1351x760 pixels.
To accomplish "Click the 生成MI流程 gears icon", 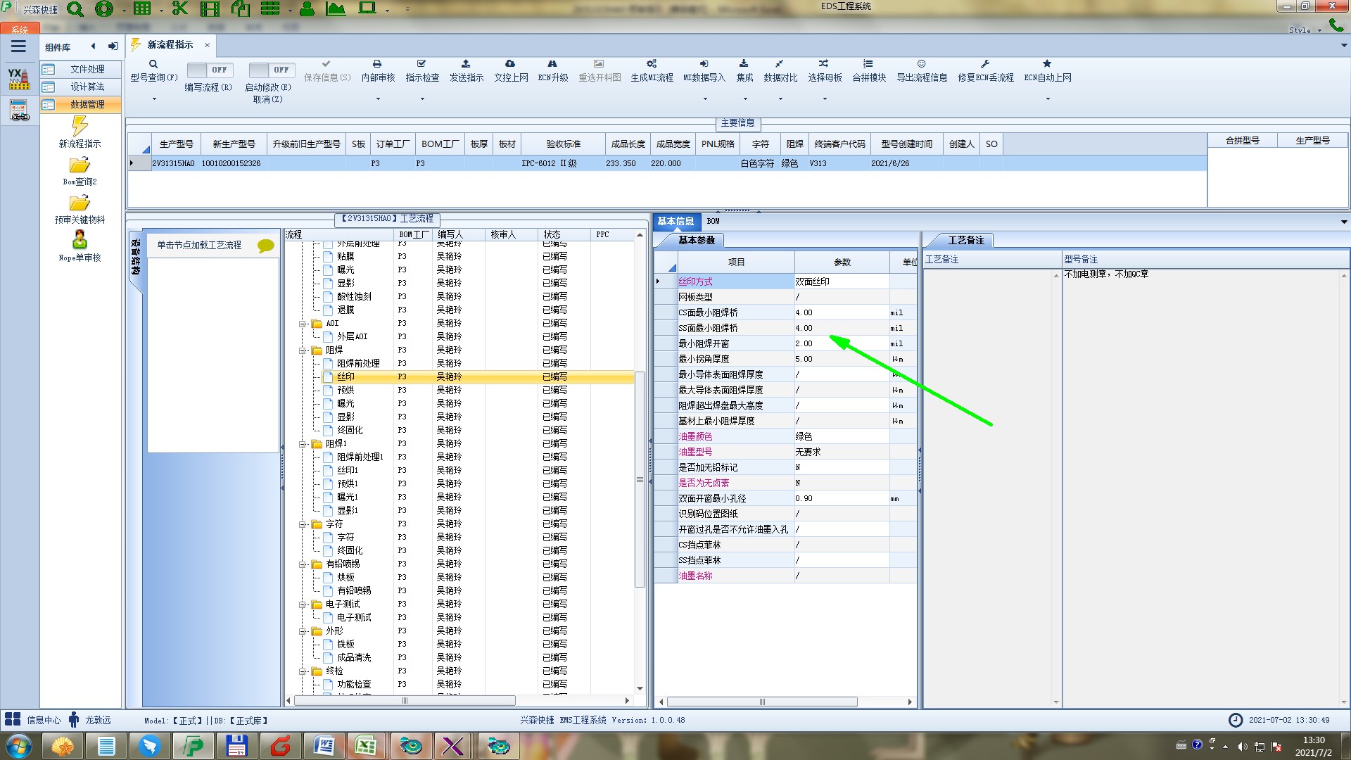I will pyautogui.click(x=652, y=64).
